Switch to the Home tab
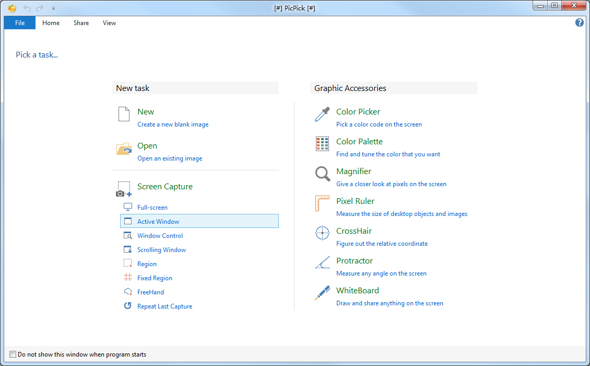This screenshot has width=590, height=366. (51, 23)
